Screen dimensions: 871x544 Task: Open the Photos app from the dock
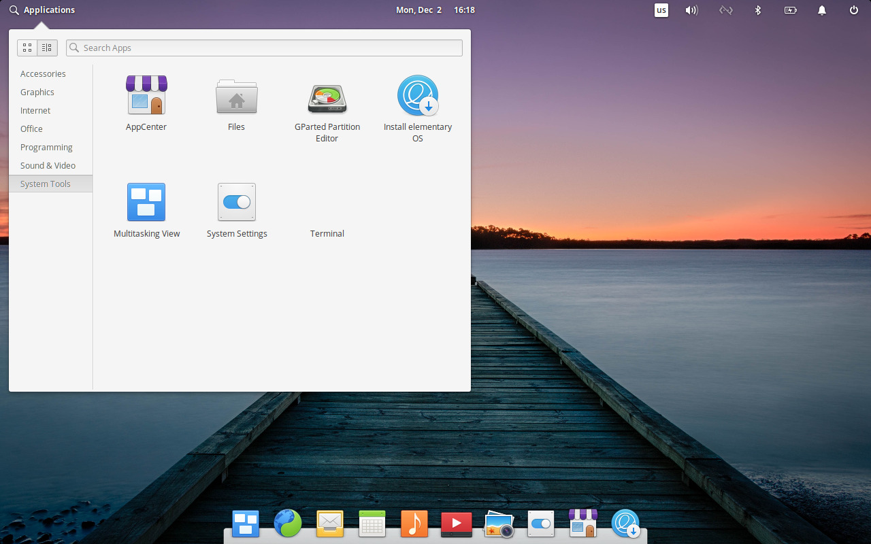tap(498, 524)
